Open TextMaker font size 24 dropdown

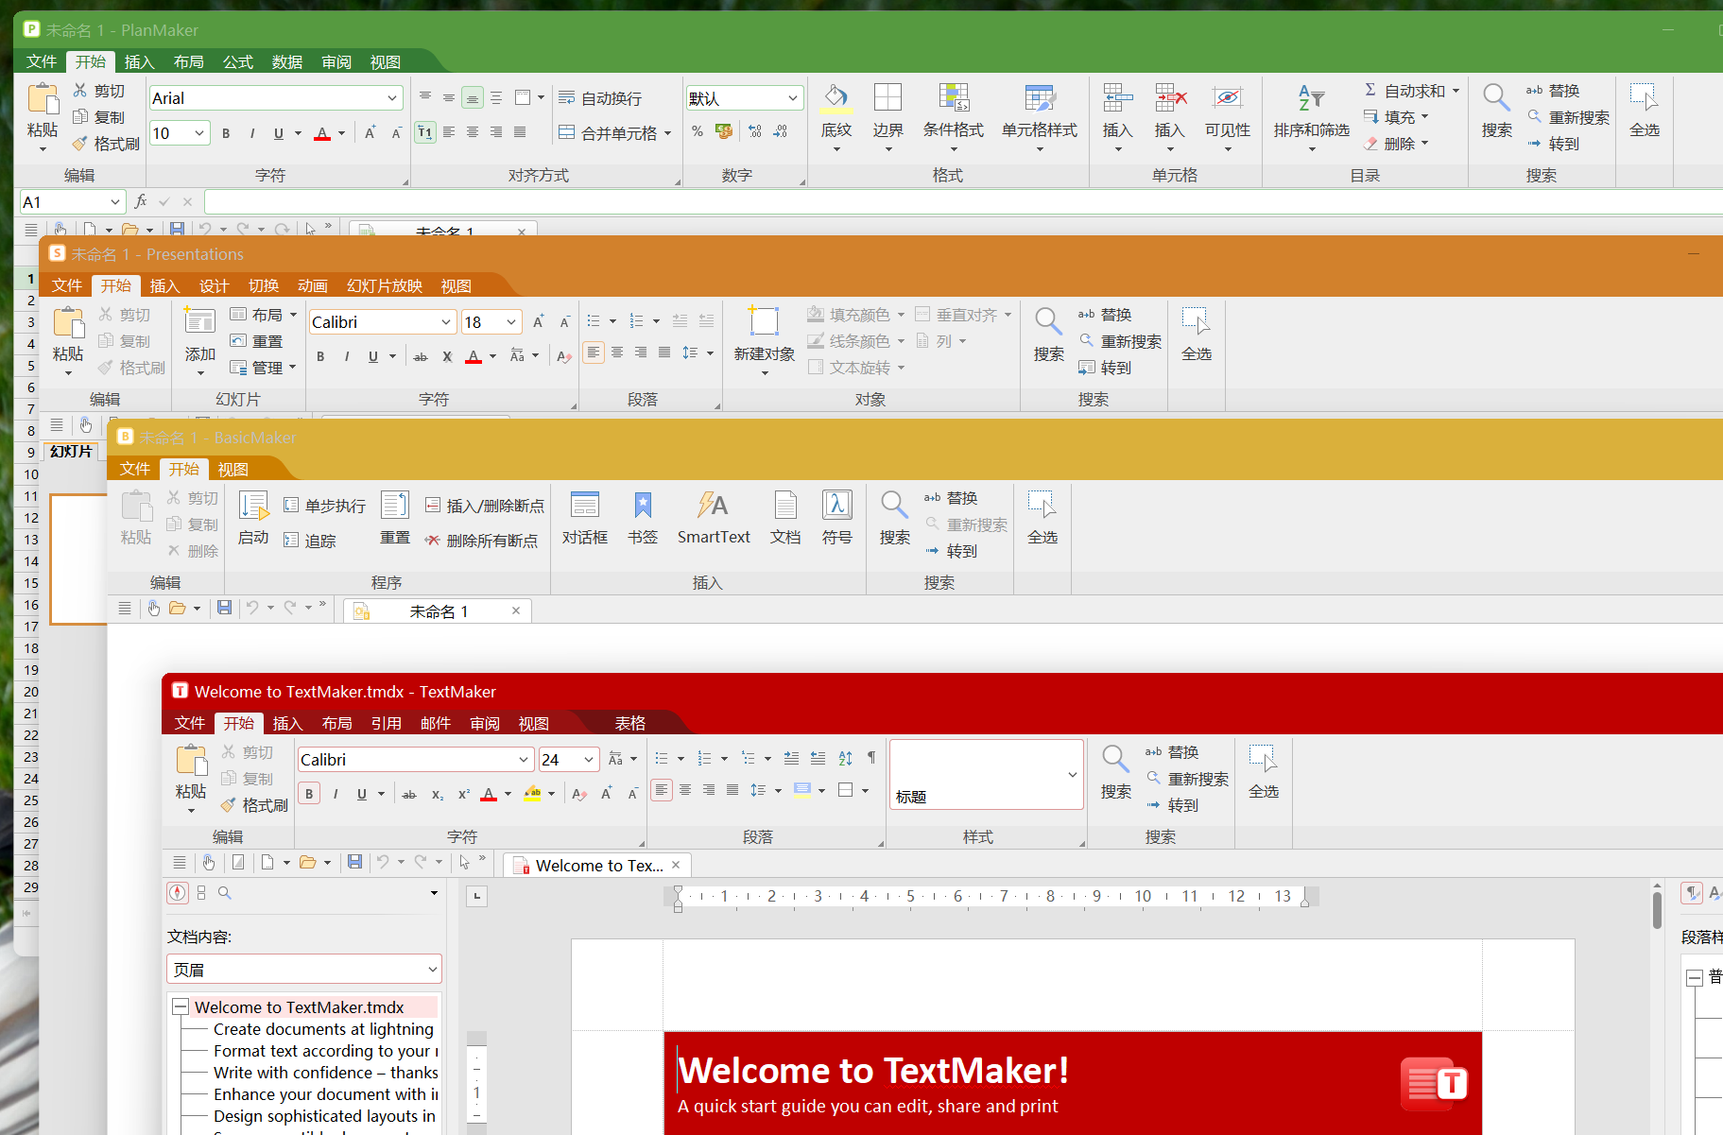click(x=589, y=760)
